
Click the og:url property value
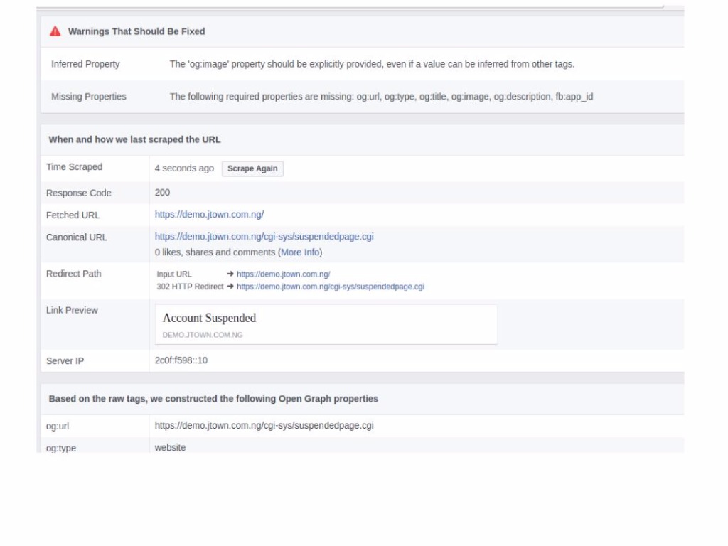pyautogui.click(x=264, y=426)
